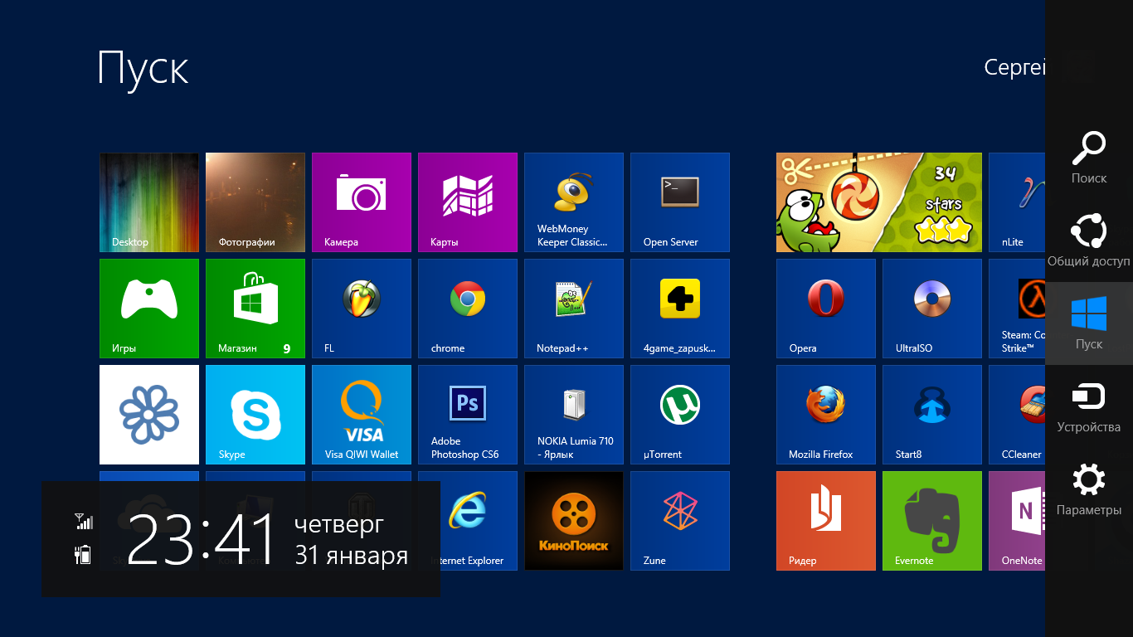Open the Фотографии photos tile
This screenshot has width=1133, height=637.
coord(255,202)
